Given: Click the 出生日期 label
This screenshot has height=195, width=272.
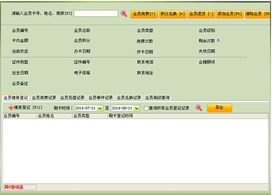Looking at the screenshot, I should click(20, 73).
